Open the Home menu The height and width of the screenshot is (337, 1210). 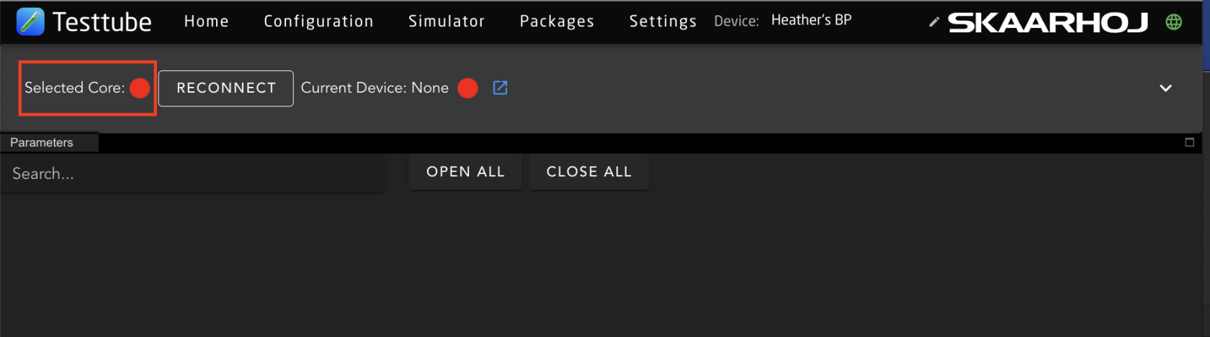206,22
